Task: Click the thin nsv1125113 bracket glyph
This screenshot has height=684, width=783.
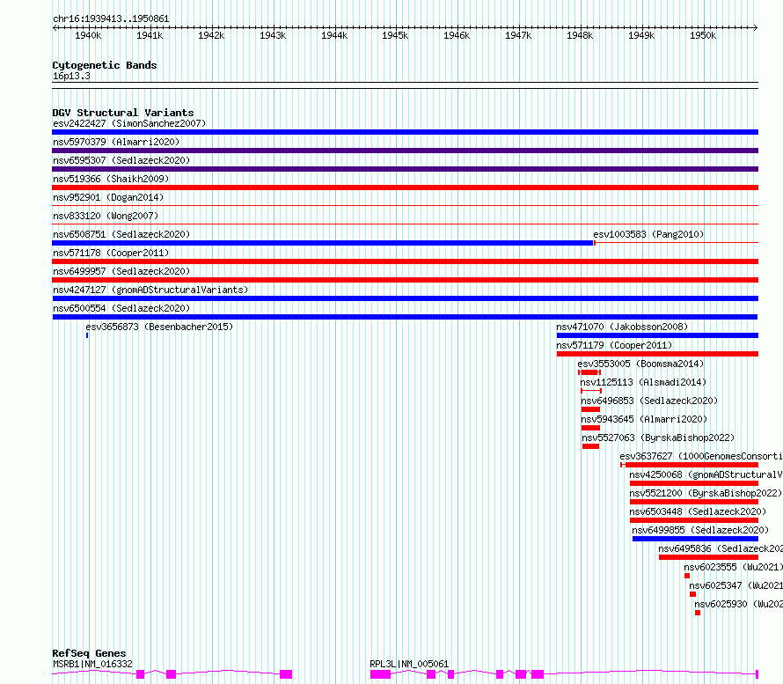Action: (x=591, y=391)
